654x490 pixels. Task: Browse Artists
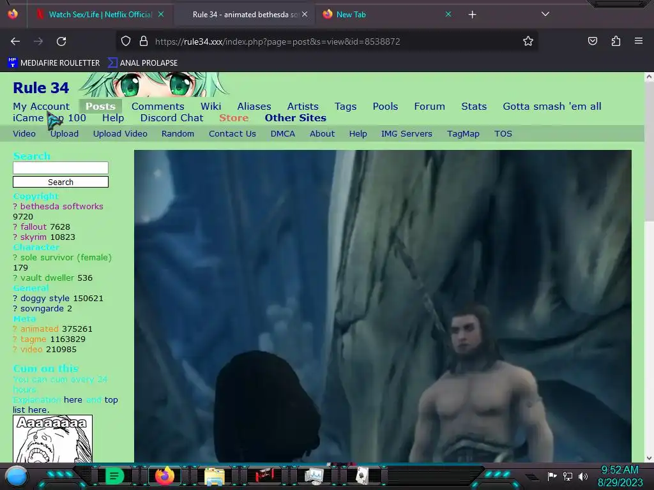[303, 107]
